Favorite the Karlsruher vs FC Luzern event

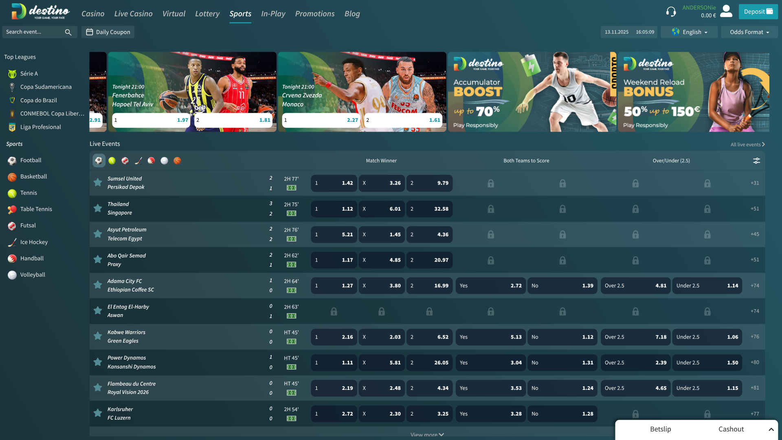tap(97, 413)
